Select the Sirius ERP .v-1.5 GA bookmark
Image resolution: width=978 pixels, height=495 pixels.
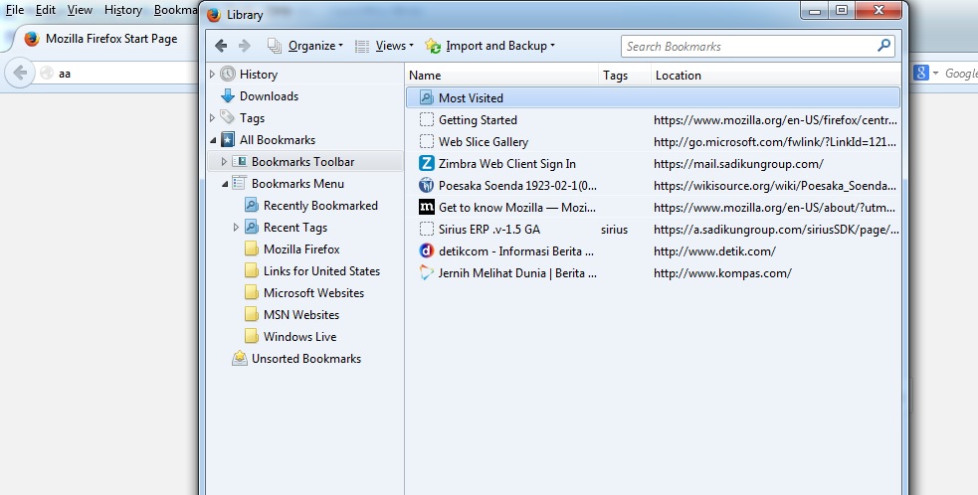click(653, 230)
